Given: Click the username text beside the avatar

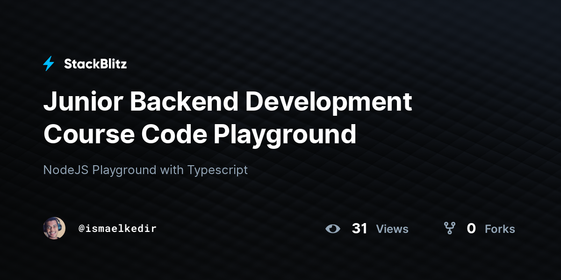Looking at the screenshot, I should 117,228.
